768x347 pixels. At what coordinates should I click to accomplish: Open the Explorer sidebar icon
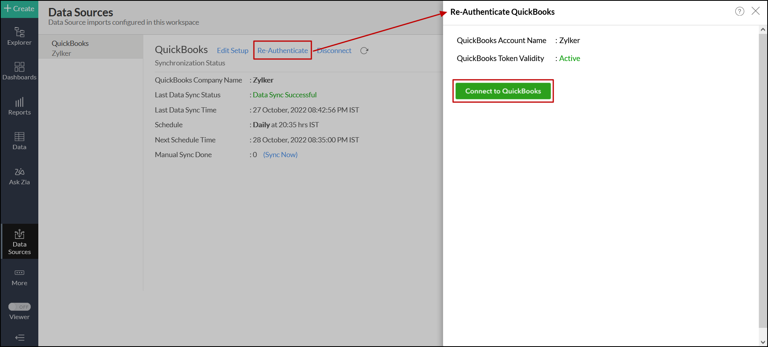coord(19,36)
